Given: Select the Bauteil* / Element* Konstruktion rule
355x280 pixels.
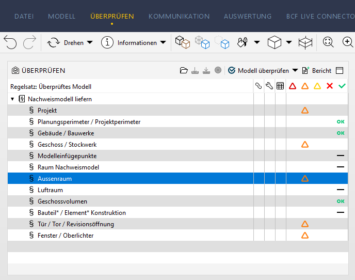Looking at the screenshot, I should point(177,212).
